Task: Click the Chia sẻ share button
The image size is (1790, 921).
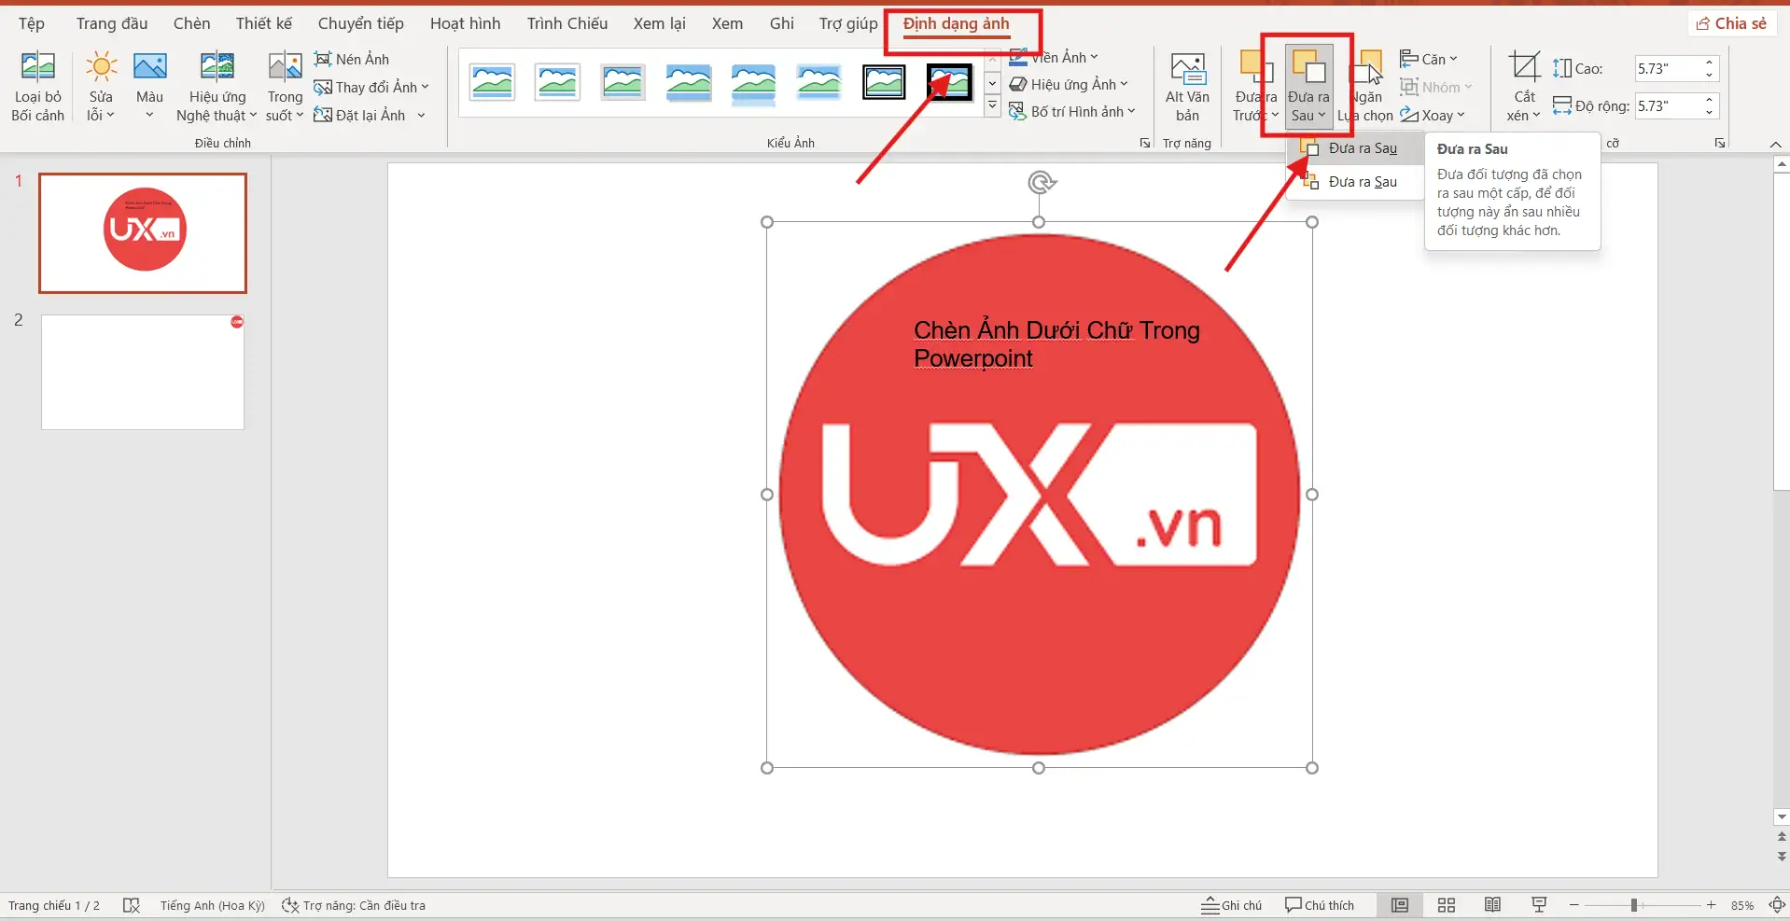Action: pyautogui.click(x=1731, y=23)
